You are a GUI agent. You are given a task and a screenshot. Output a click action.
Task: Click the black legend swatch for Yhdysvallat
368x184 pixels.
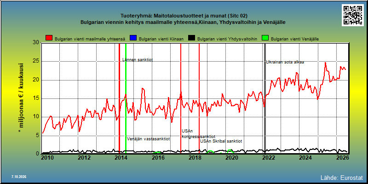[x=192, y=38]
